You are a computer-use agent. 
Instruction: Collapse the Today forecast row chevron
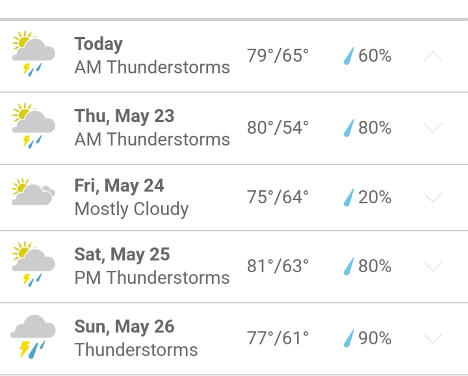(x=433, y=56)
